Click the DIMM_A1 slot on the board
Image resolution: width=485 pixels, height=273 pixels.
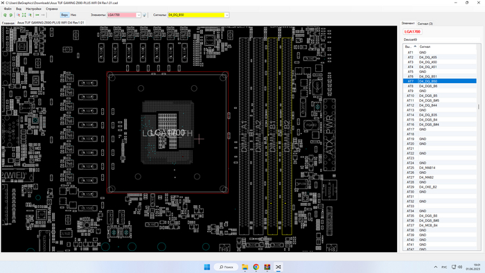[x=244, y=136]
